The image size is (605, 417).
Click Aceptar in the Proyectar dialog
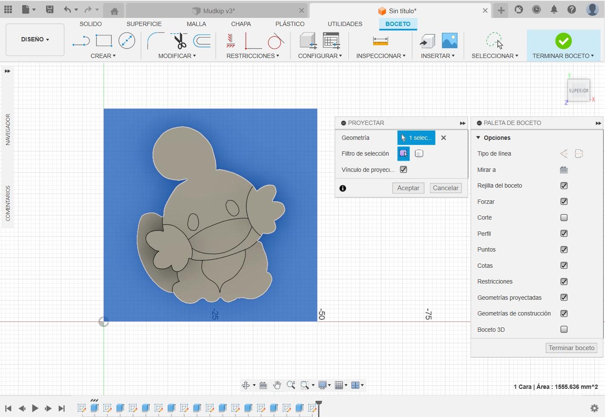coord(408,188)
